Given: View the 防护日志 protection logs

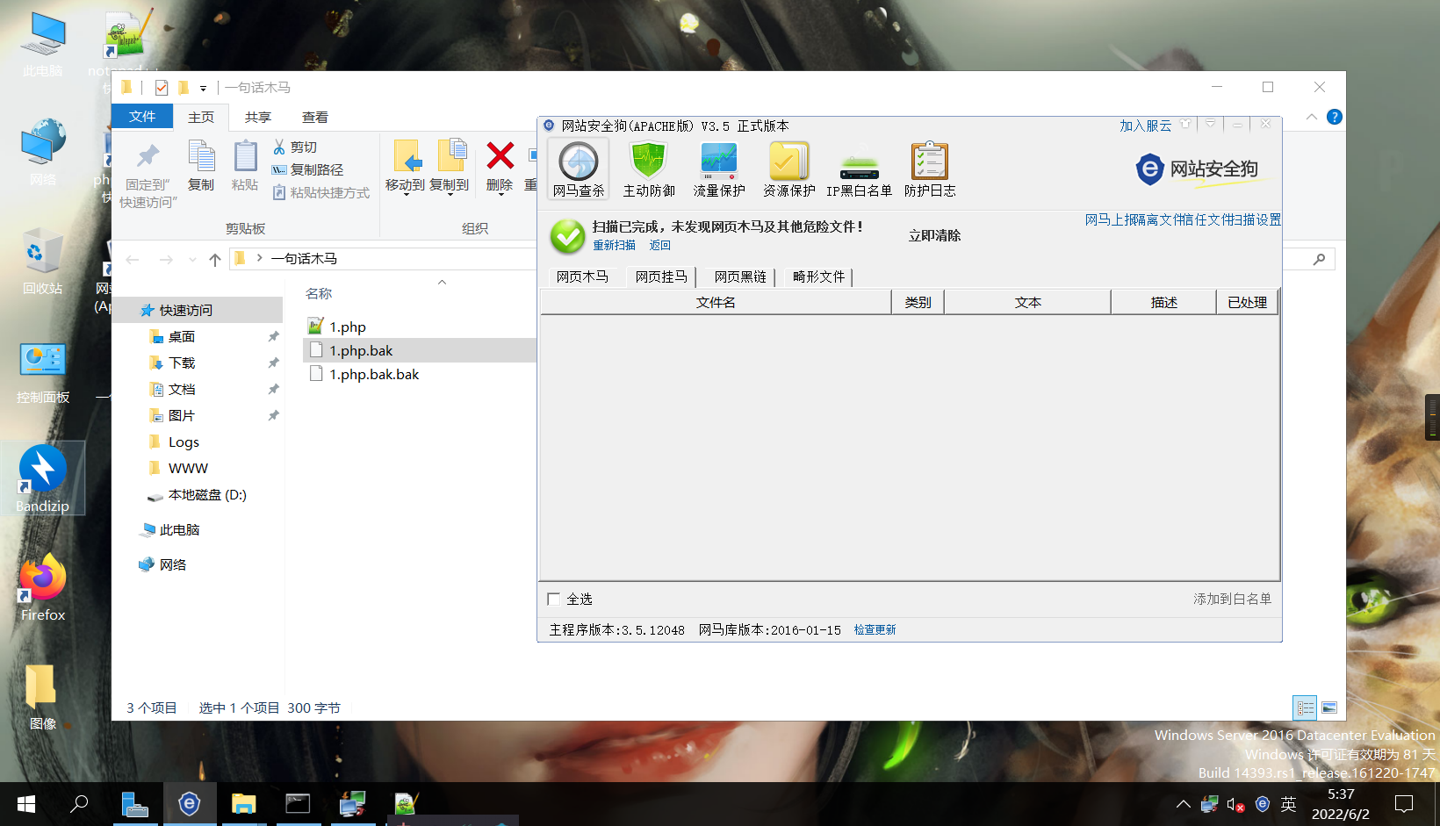Looking at the screenshot, I should [x=930, y=169].
